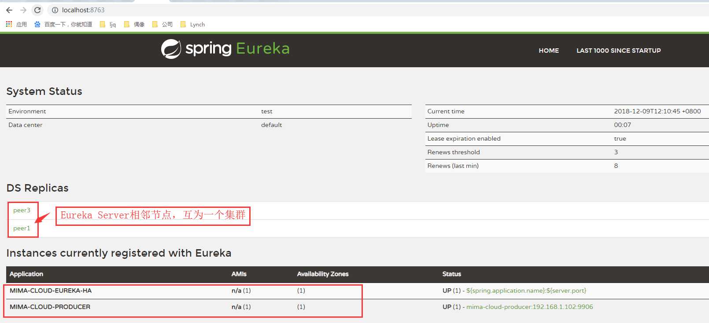Click the Lease expiration enabled label

[x=464, y=138]
